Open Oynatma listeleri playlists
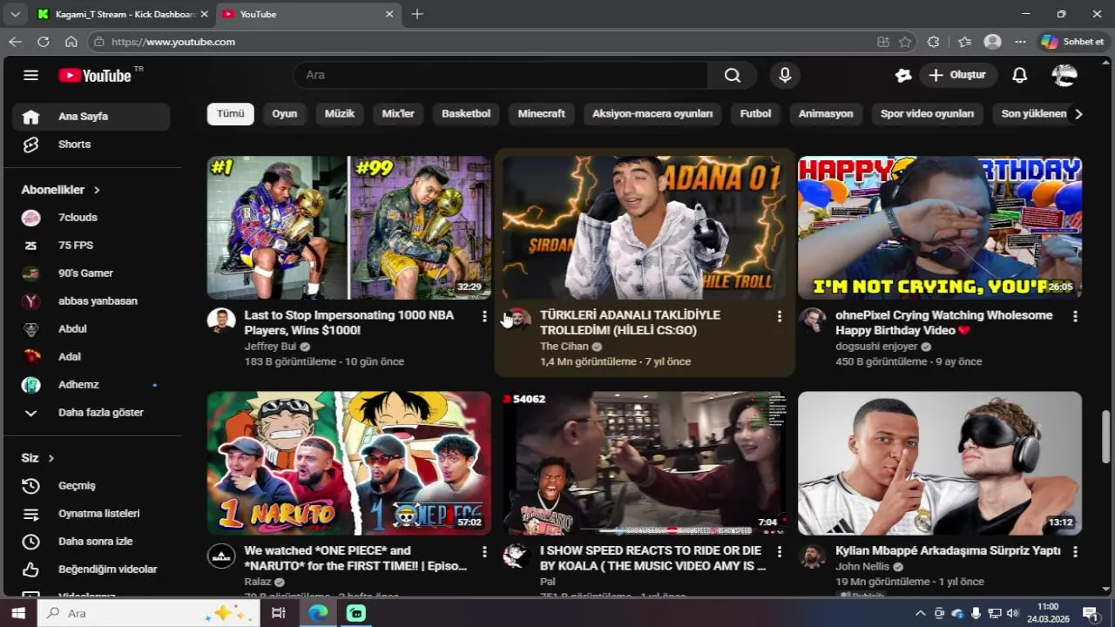Viewport: 1115px width, 627px height. tap(91, 513)
